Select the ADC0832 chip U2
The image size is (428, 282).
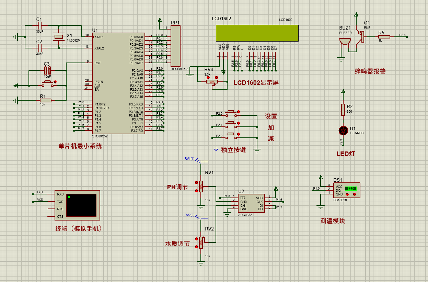(x=252, y=203)
